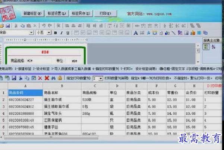Select the cost price 9.00 cell

[157, 127]
